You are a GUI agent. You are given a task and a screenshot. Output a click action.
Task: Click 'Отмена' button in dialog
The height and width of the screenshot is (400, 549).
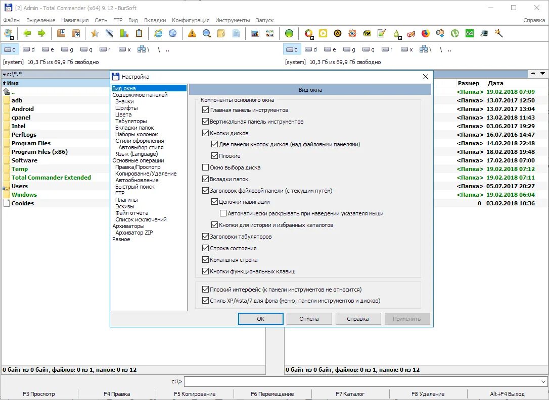[309, 319]
